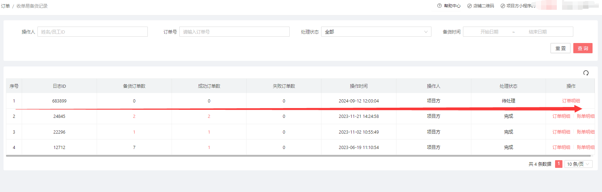
Task: Open 账单明细 for log 12712
Action: pyautogui.click(x=585, y=147)
